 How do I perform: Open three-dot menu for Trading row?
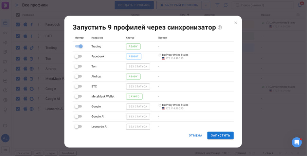(39, 48)
